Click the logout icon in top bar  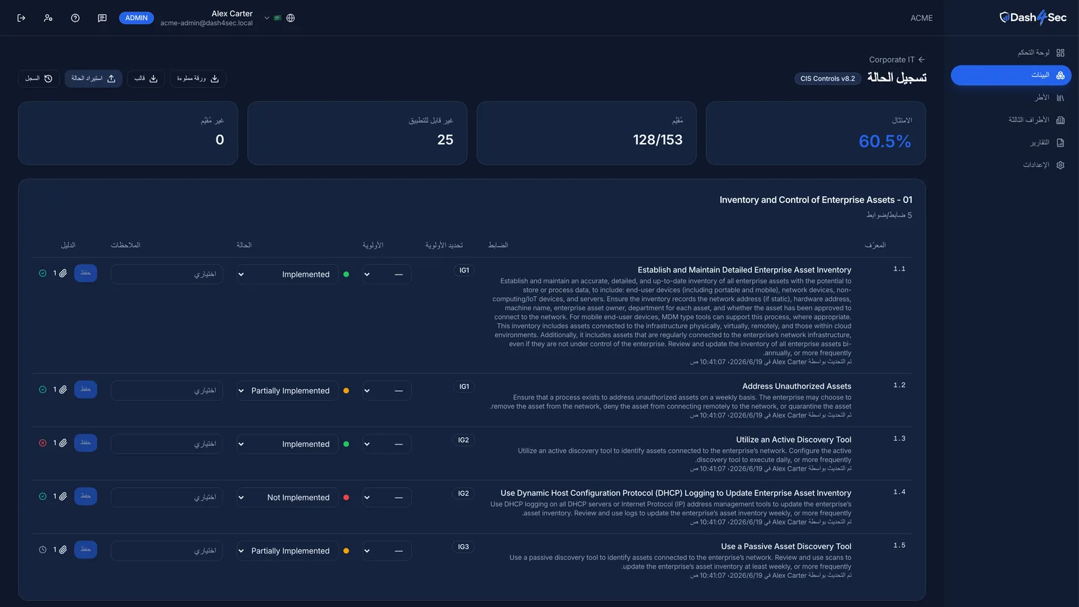(21, 18)
